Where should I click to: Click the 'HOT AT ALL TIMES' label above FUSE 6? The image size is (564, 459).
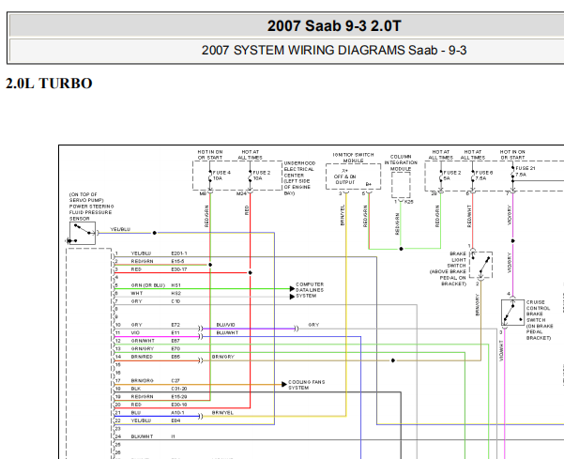473,155
